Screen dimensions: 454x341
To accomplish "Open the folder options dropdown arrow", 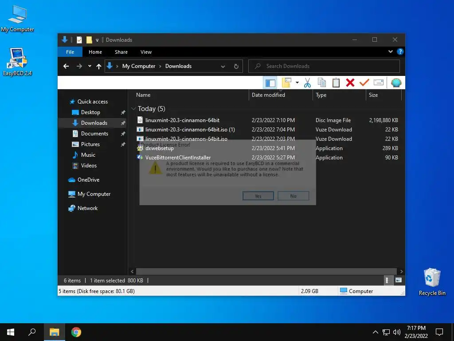I will pos(297,83).
